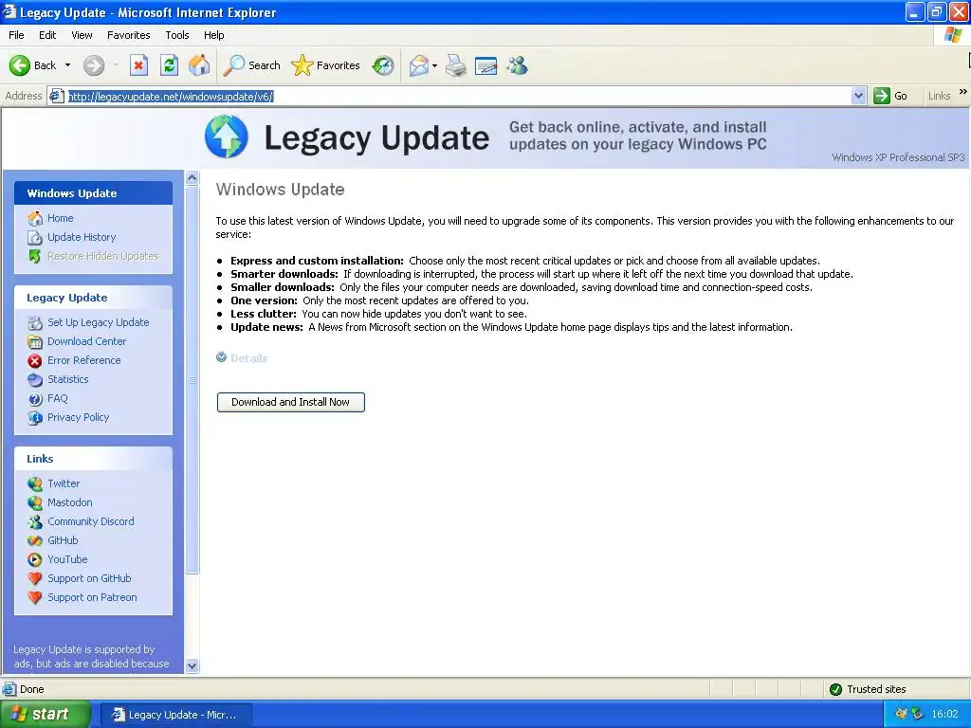
Task: Open the GitHub link in Links
Action: [x=63, y=540]
